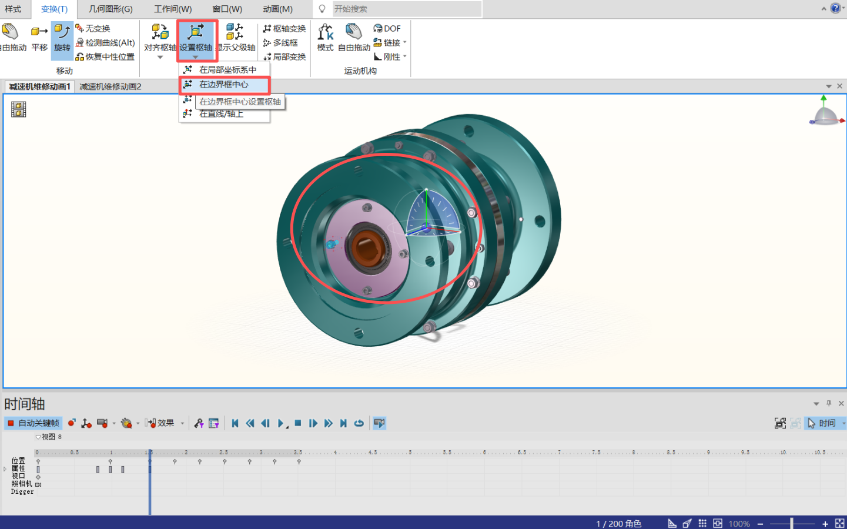Click the plus button to zoom in
The height and width of the screenshot is (529, 847).
click(825, 523)
